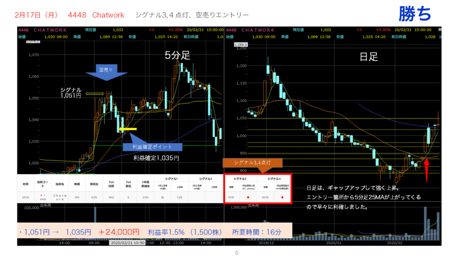Click the 100,000 volume axis label
This screenshot has width=458, height=258.
coord(31,208)
